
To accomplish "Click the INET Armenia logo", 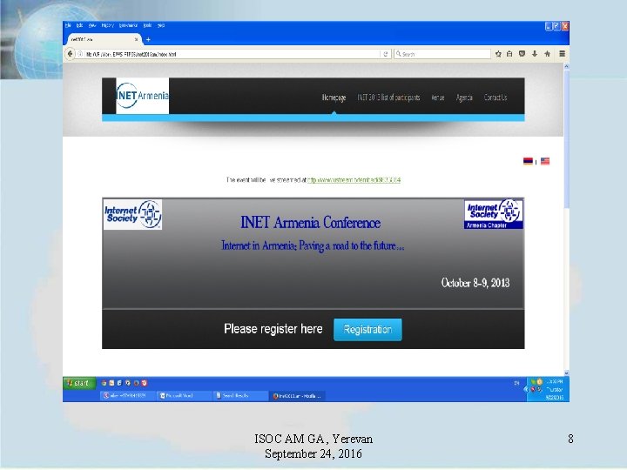I will (142, 96).
